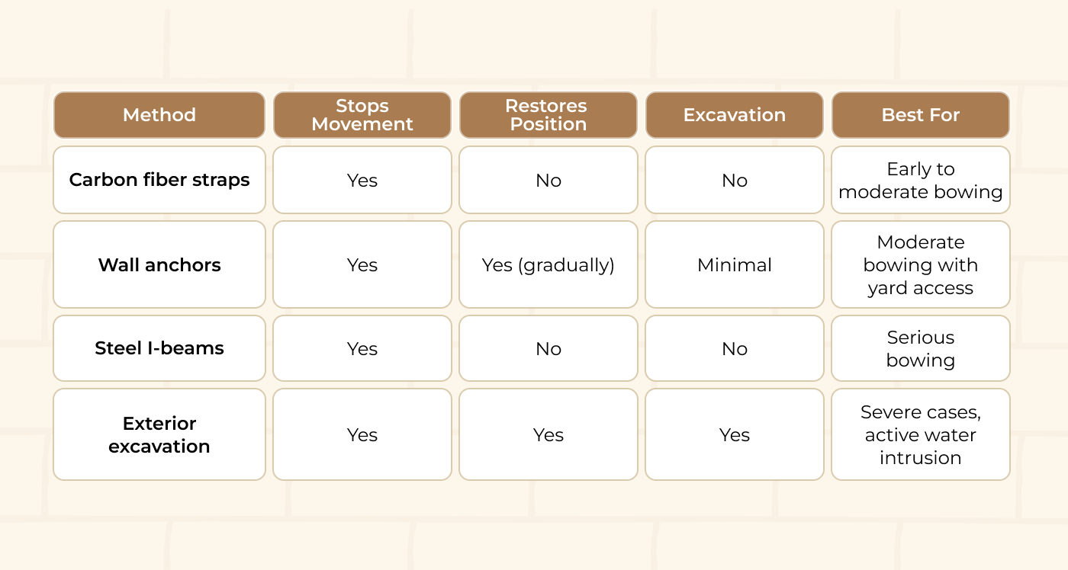This screenshot has width=1068, height=570.
Task: Select the Stops Movement column header
Action: tap(362, 115)
